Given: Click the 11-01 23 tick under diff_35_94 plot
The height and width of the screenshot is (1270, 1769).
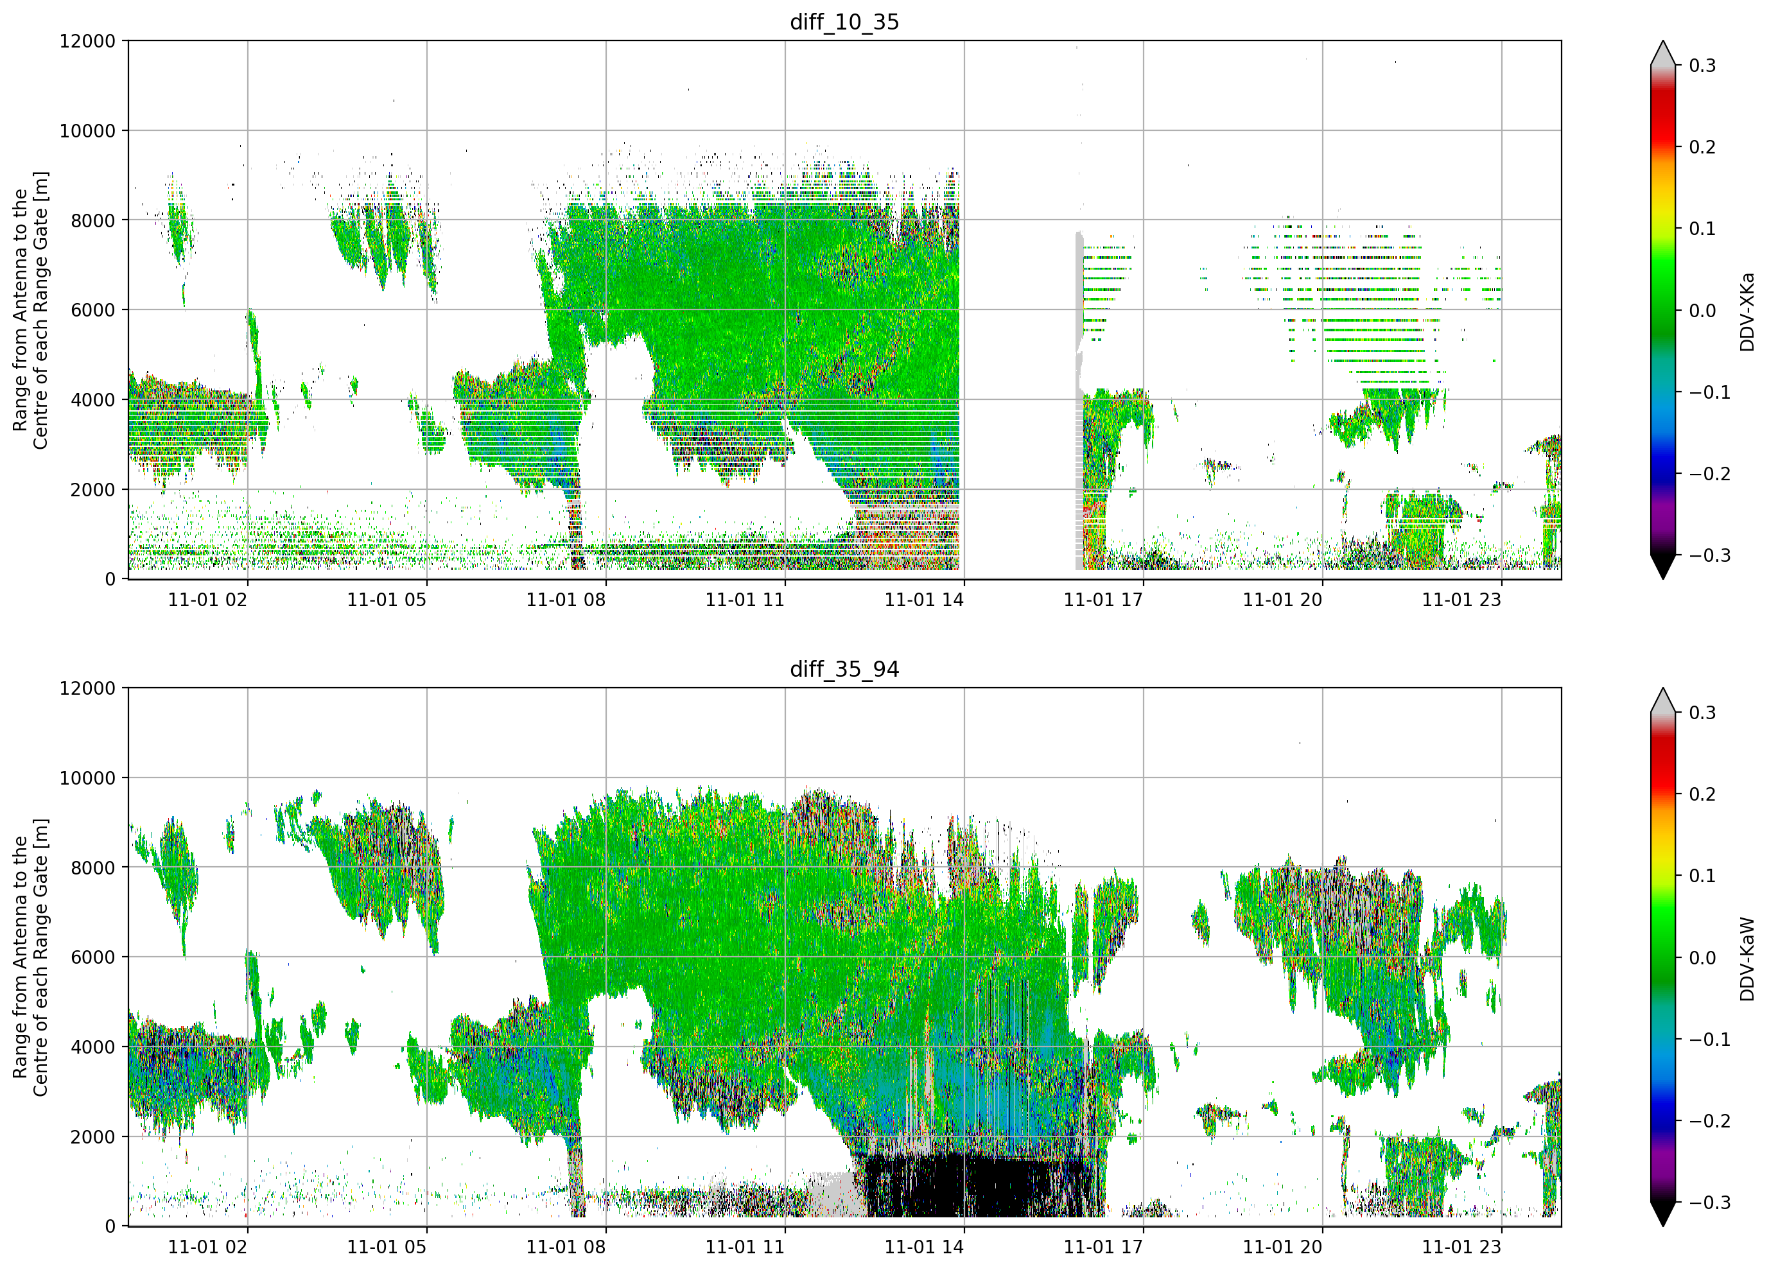Looking at the screenshot, I should tap(1461, 1247).
